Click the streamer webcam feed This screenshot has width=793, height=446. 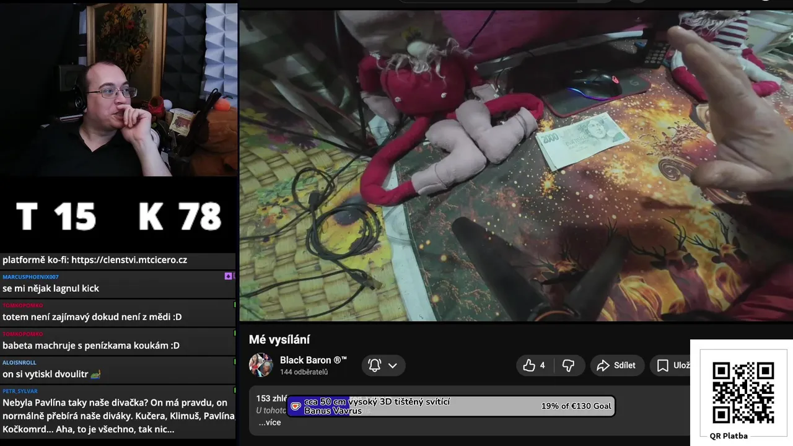coord(118,90)
